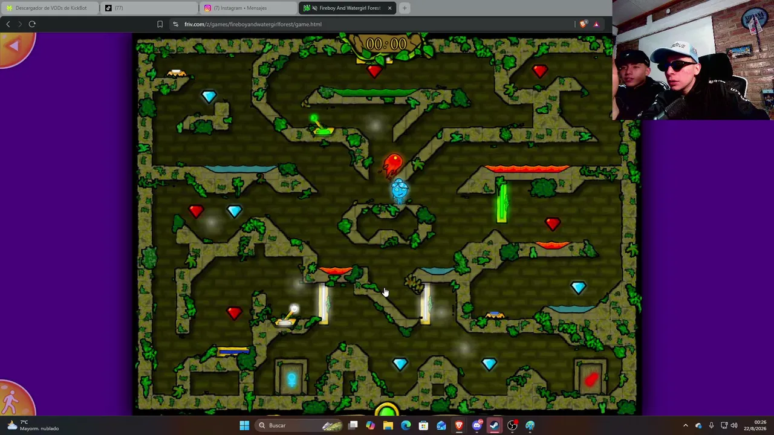Open Steam from the taskbar
Image resolution: width=774 pixels, height=435 pixels.
point(495,425)
